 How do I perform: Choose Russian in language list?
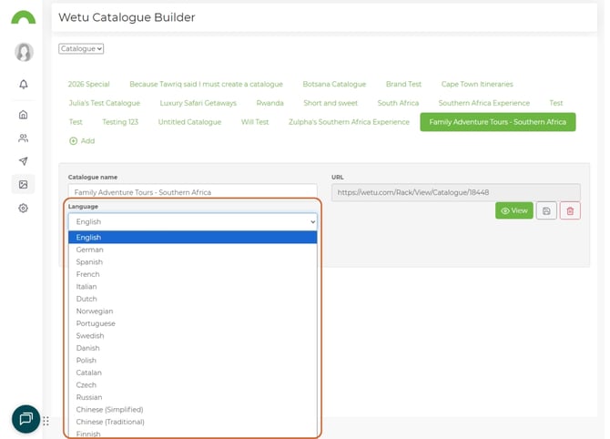click(193, 397)
